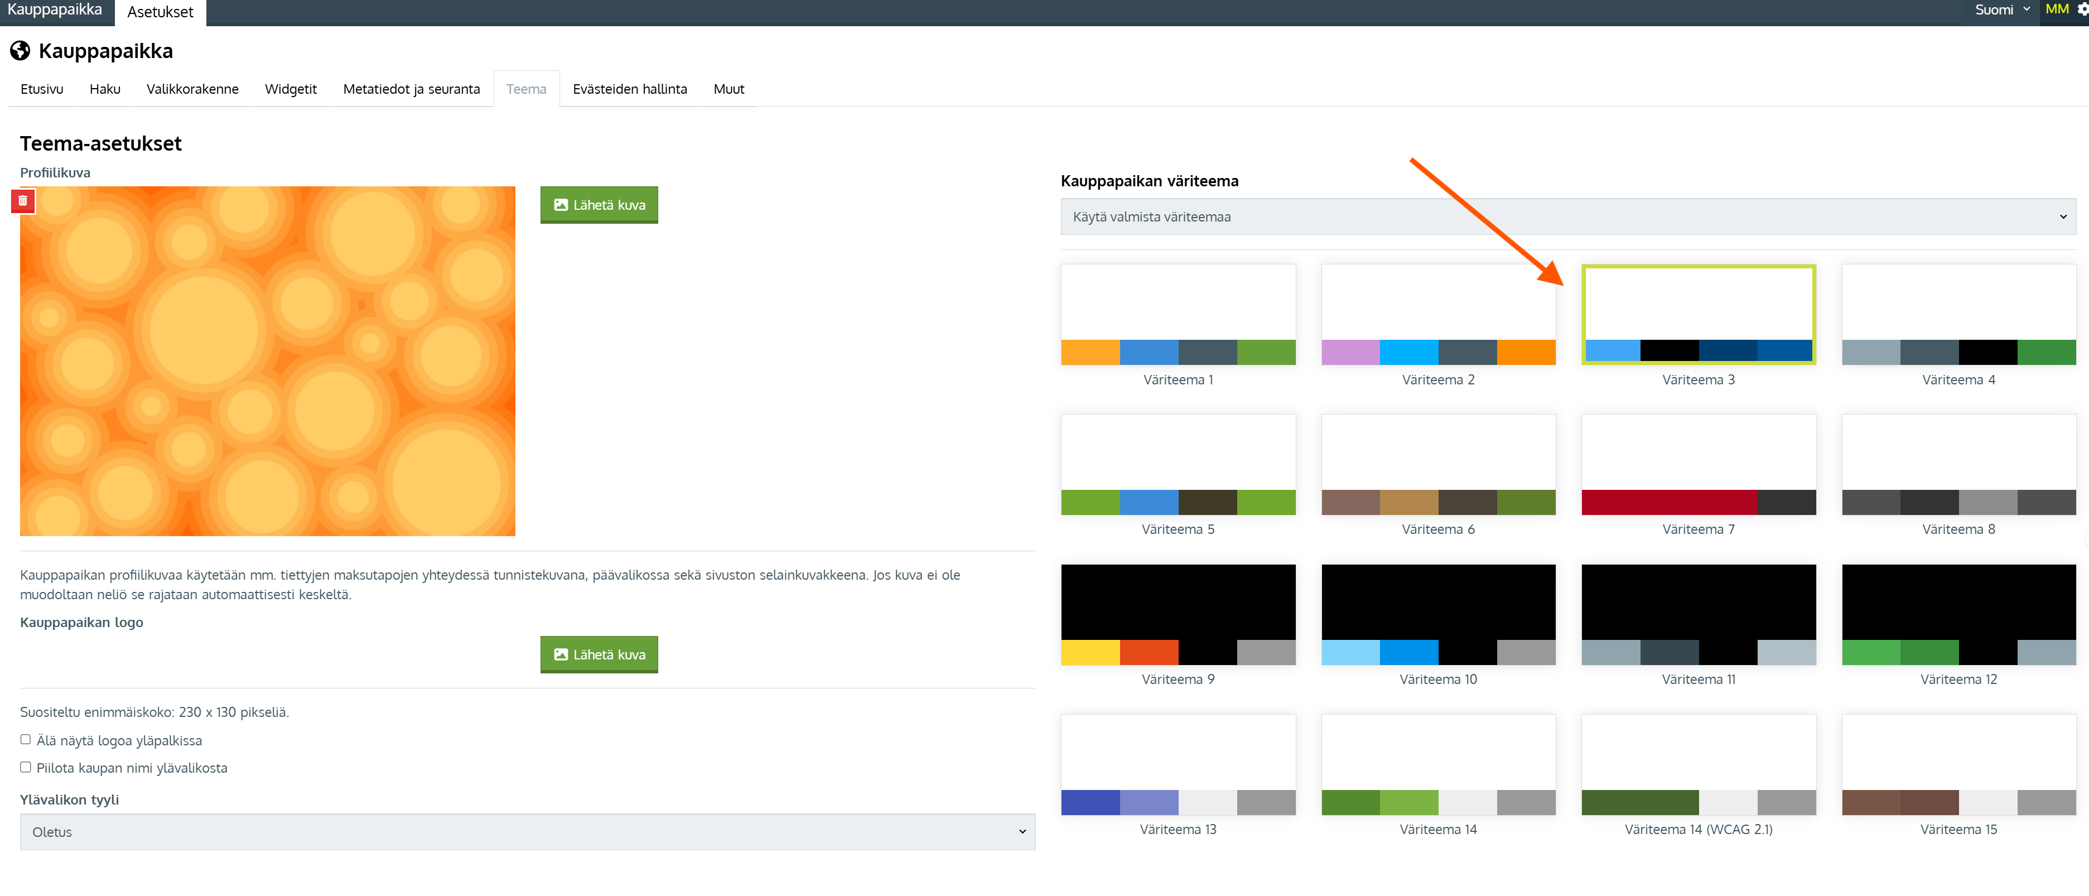Click the orange profile picture thumbnail
Image resolution: width=2089 pixels, height=896 pixels.
(x=268, y=361)
